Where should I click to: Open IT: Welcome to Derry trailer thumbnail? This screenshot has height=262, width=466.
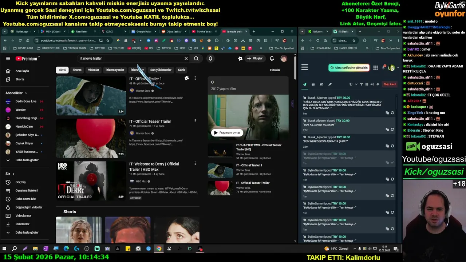coord(91,181)
